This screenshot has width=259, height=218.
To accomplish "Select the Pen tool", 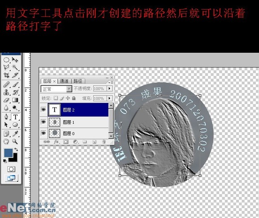I will 6,117.
